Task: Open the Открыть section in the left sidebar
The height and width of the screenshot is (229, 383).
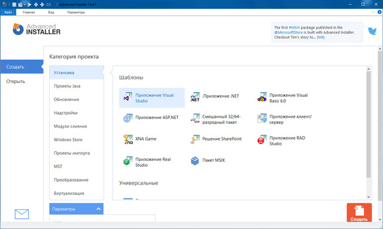Action: pos(16,81)
